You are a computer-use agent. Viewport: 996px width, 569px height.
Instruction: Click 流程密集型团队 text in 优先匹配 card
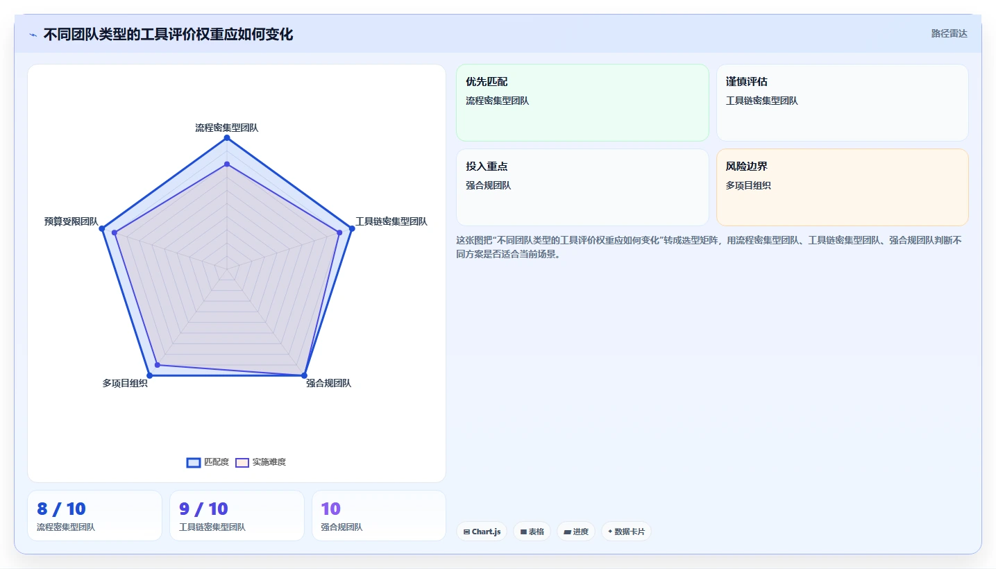tap(498, 101)
